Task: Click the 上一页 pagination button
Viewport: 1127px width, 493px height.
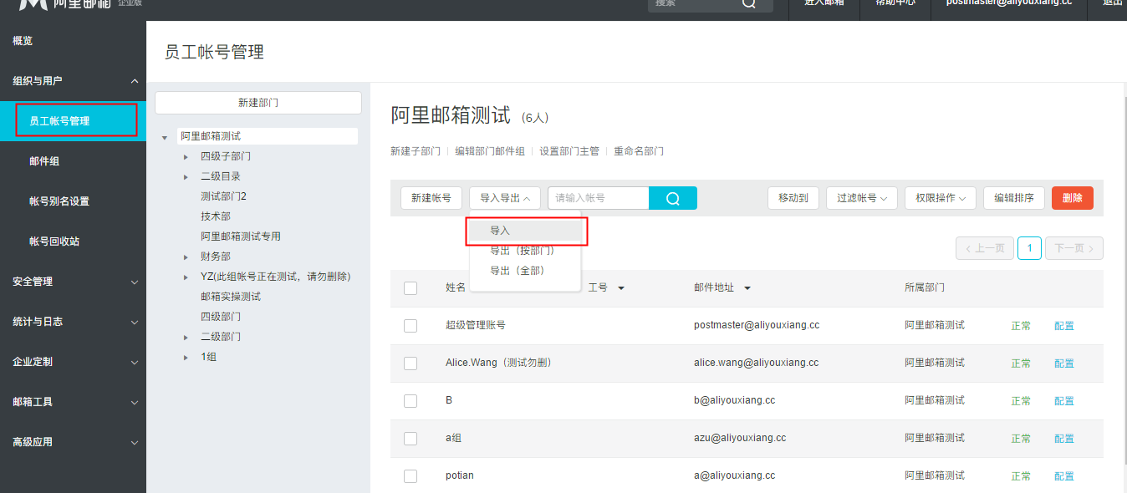Action: coord(985,248)
